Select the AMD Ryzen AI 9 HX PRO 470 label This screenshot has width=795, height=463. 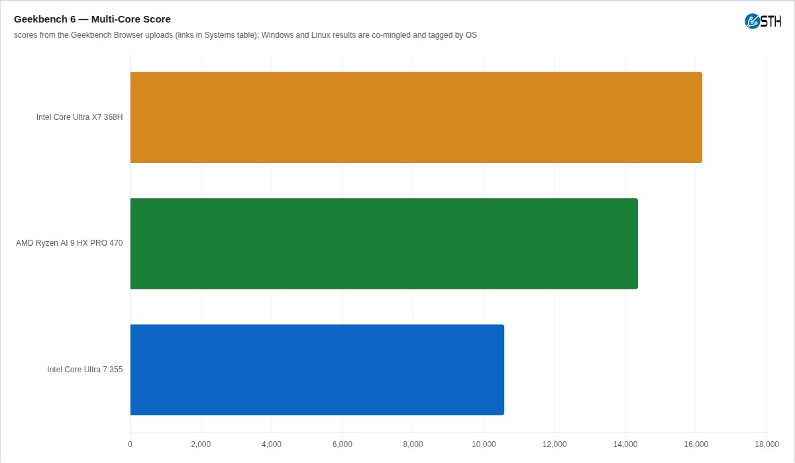(x=70, y=243)
